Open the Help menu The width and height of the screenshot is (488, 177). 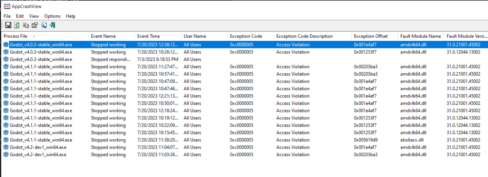pos(70,16)
